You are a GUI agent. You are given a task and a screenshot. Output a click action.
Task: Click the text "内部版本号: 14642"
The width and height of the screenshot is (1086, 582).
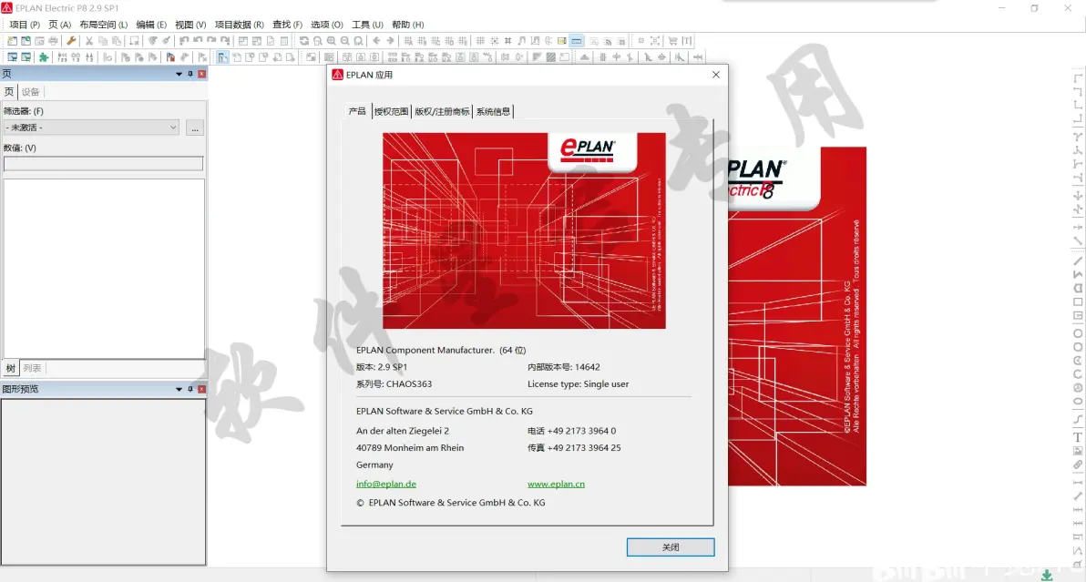click(564, 367)
